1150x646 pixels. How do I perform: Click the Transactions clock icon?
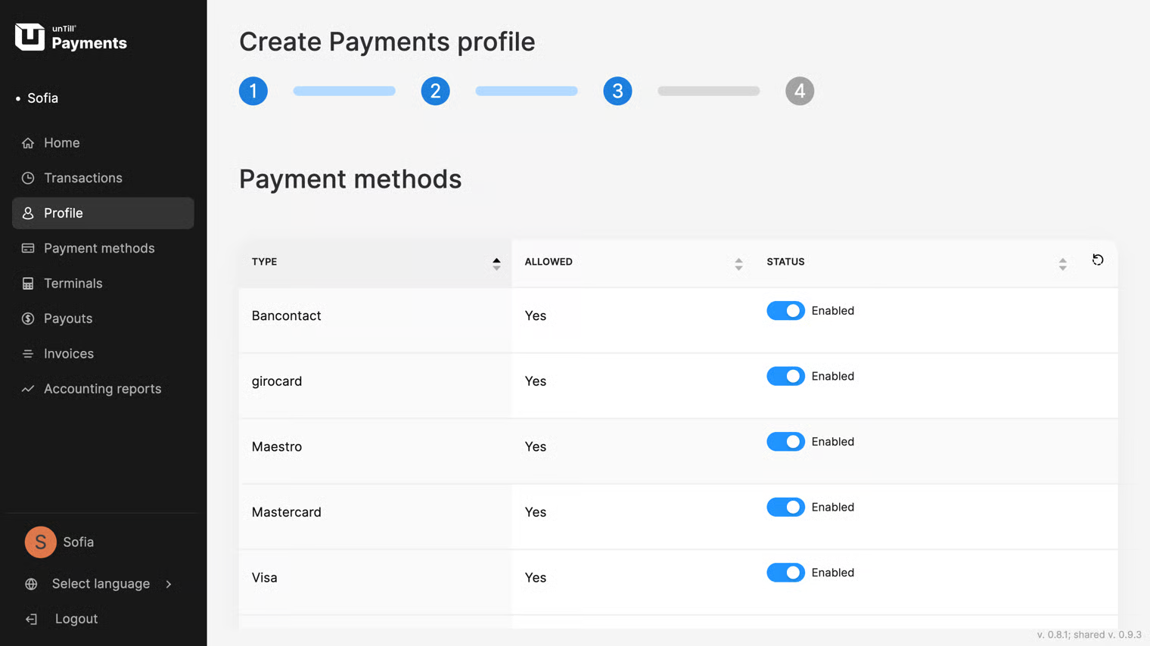[28, 178]
